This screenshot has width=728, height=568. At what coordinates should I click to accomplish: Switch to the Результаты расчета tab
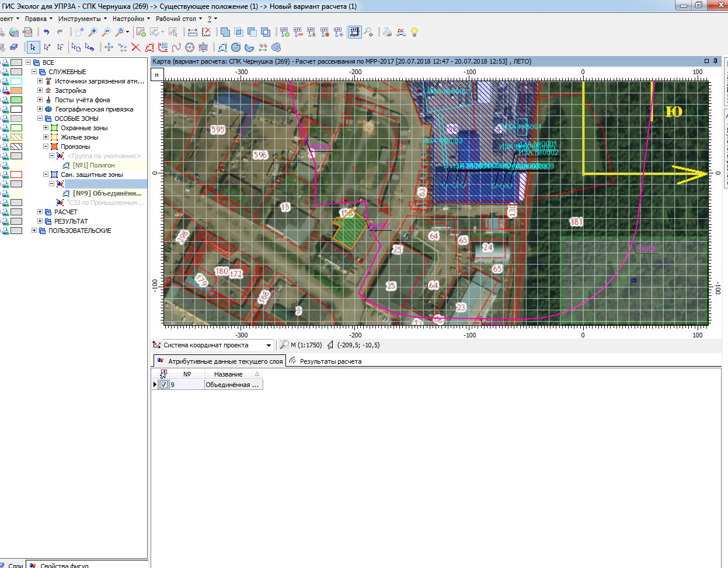(330, 361)
